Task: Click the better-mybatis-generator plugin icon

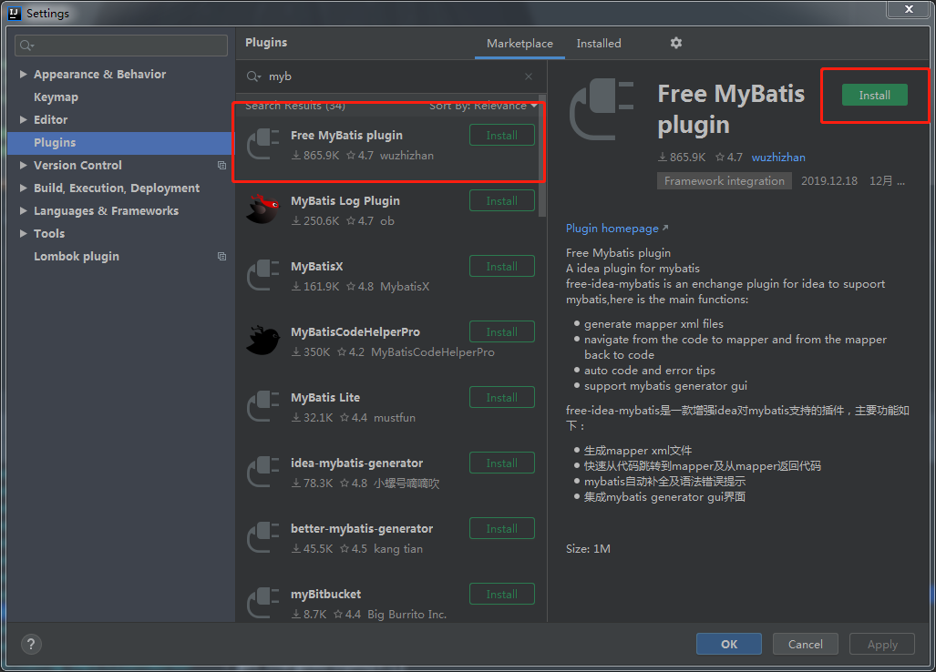Action: pos(262,537)
